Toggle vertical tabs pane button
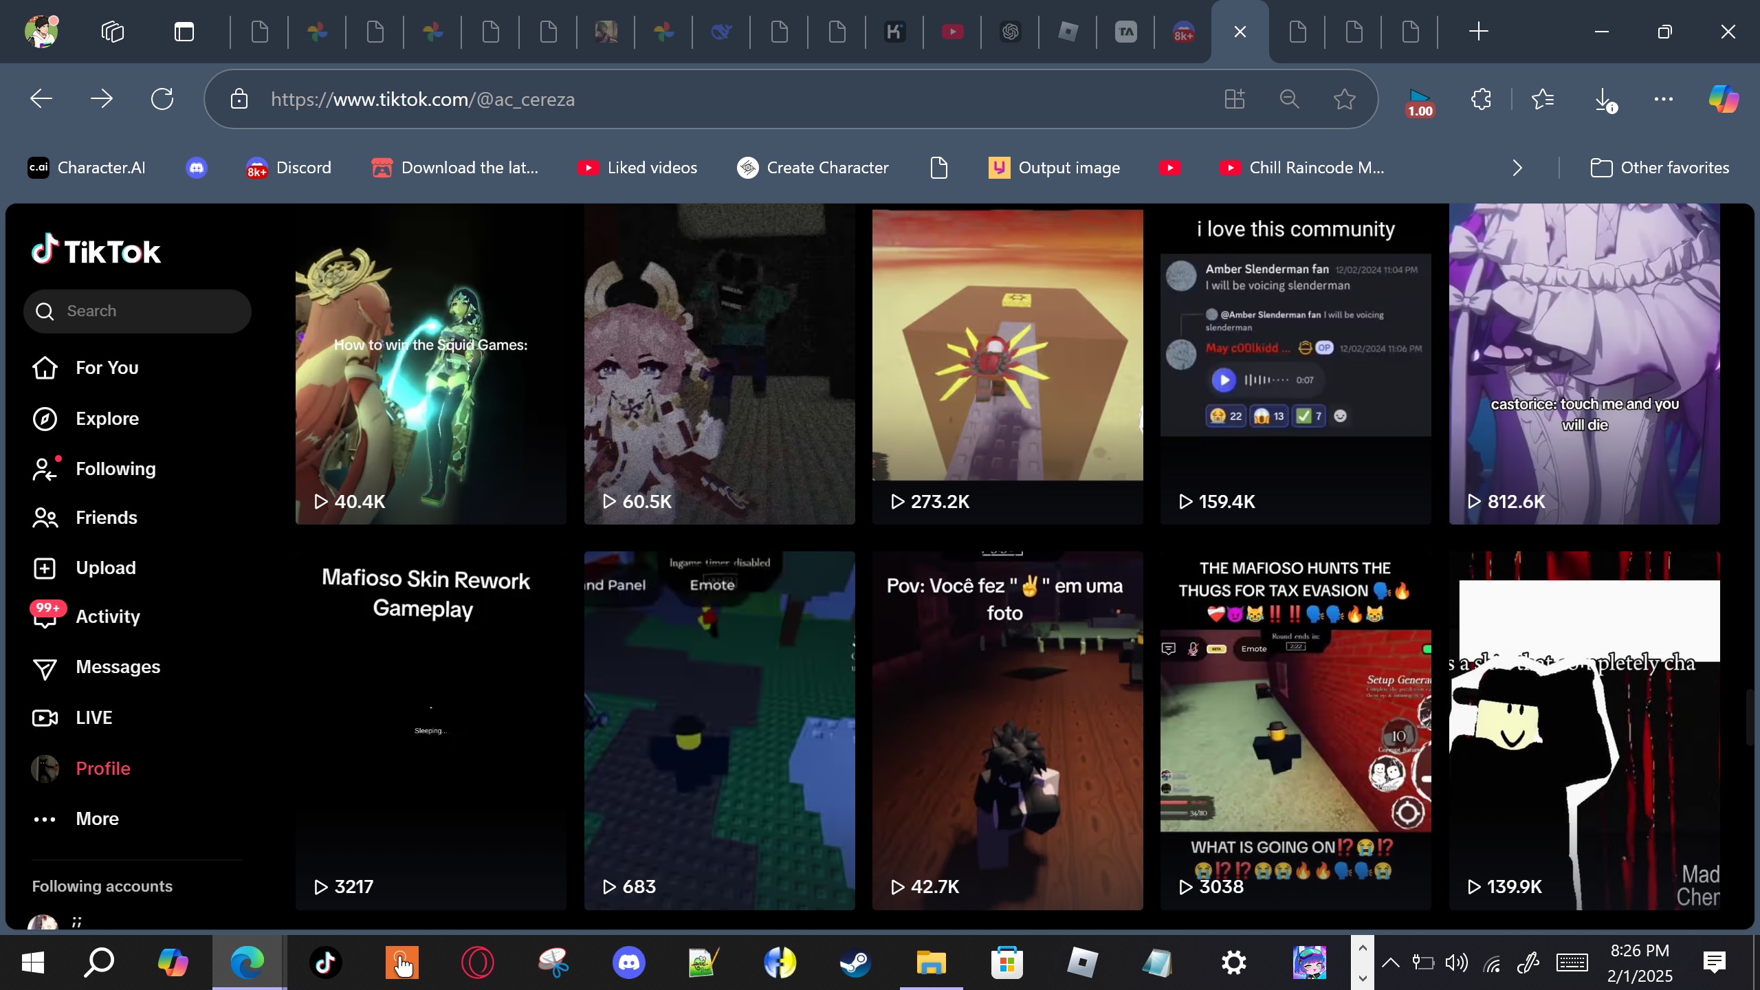Viewport: 1760px width, 990px height. click(x=184, y=32)
